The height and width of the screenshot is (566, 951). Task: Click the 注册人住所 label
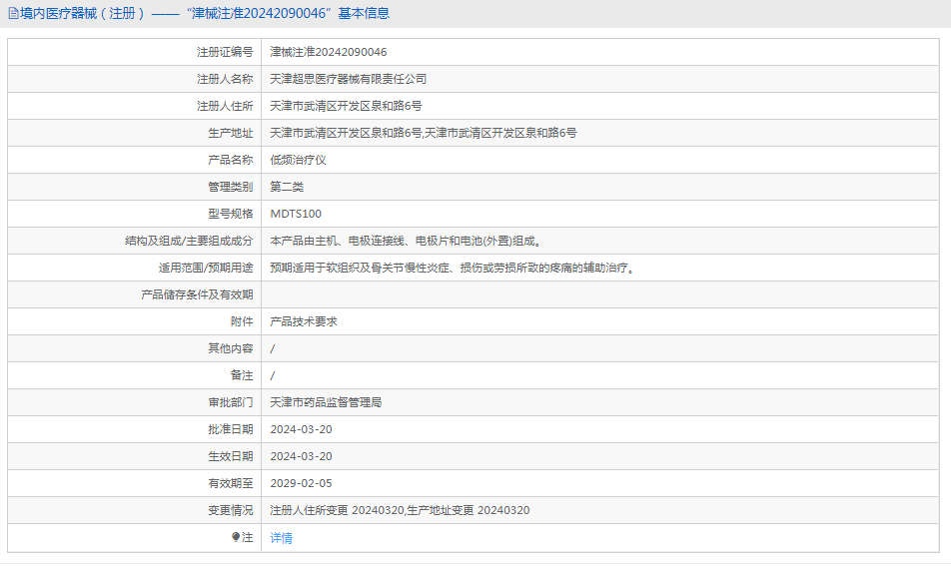point(225,106)
